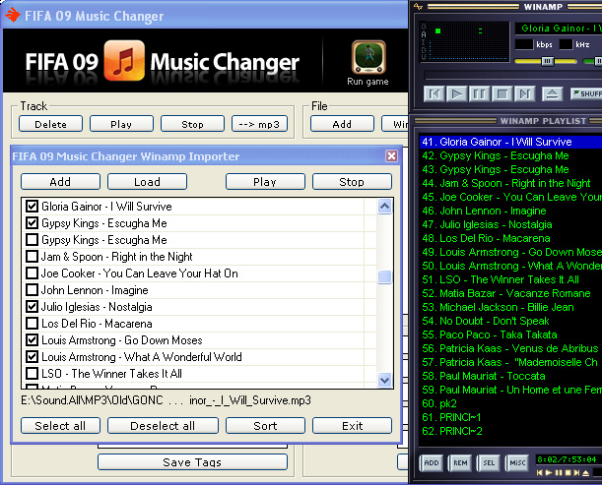602x485 pixels.
Task: Open the MISC menu in Winamp Playlist
Action: pyautogui.click(x=517, y=462)
